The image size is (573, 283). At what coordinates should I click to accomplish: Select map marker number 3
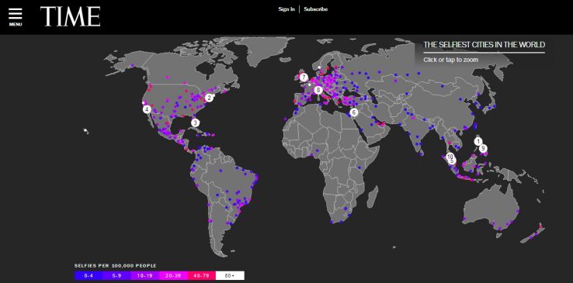pos(195,123)
